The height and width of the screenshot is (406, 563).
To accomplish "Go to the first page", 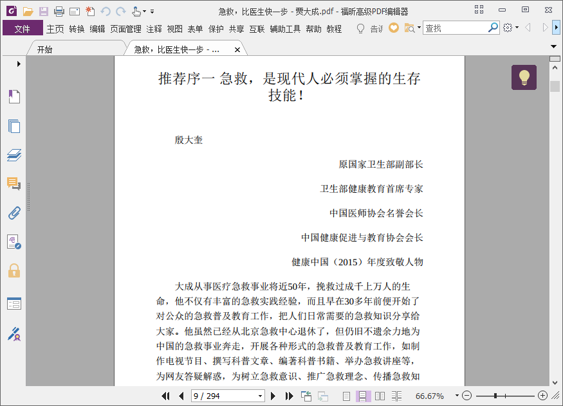I will pyautogui.click(x=165, y=396).
